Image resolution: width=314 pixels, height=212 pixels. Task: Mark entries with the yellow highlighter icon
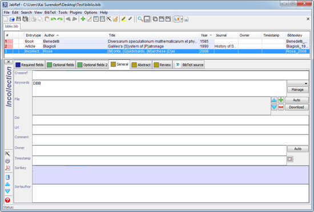[x=123, y=19]
